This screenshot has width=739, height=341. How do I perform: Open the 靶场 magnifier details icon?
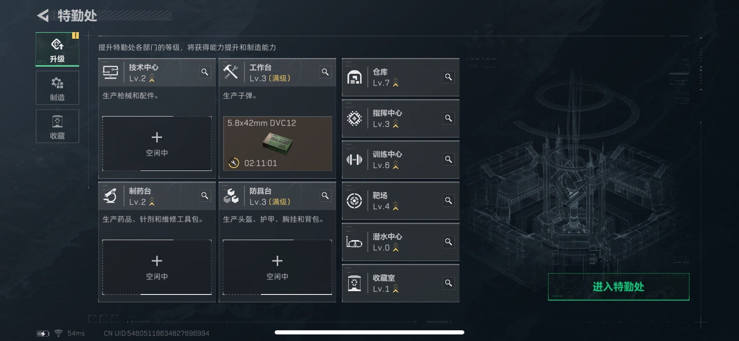(x=448, y=201)
